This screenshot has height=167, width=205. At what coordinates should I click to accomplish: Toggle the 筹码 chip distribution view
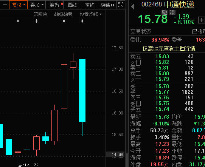point(55,5)
